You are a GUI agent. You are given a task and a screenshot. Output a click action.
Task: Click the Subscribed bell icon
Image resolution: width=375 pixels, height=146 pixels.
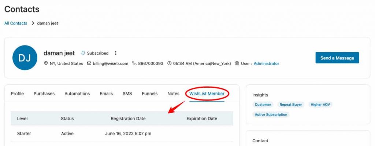click(83, 53)
